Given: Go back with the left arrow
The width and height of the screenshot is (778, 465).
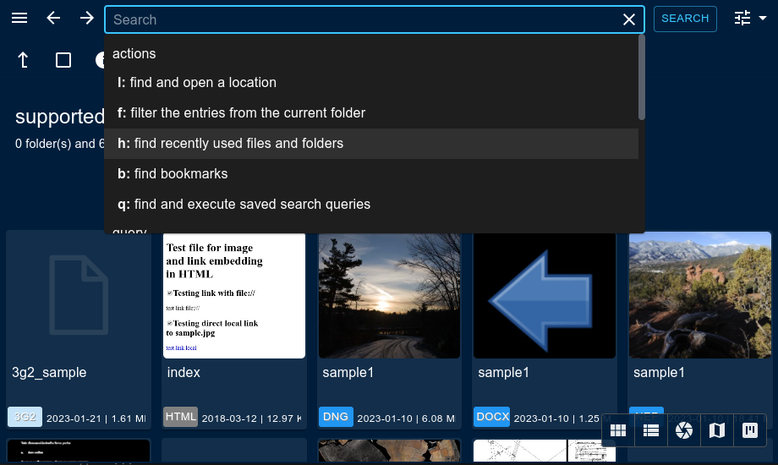Looking at the screenshot, I should (x=53, y=19).
